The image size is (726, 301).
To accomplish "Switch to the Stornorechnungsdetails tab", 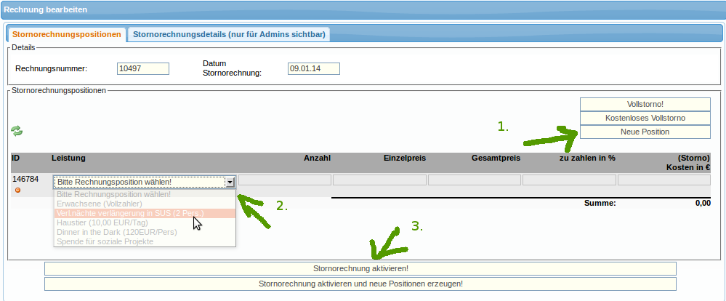I will pyautogui.click(x=230, y=34).
